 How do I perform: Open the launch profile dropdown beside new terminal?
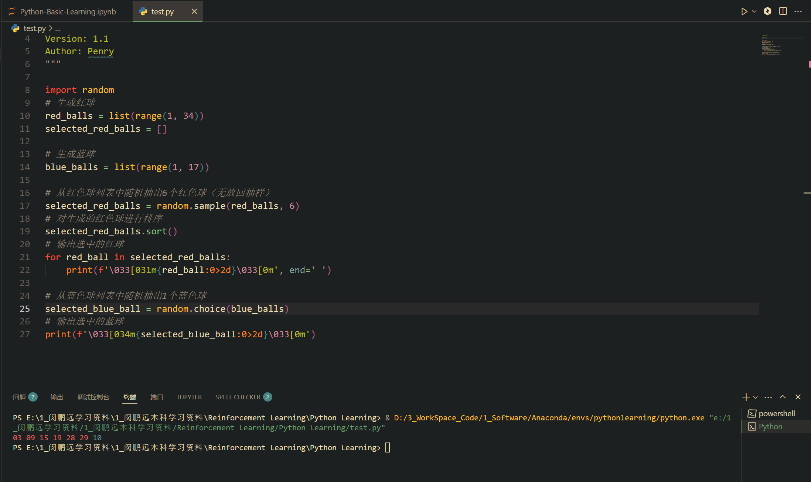(x=755, y=397)
